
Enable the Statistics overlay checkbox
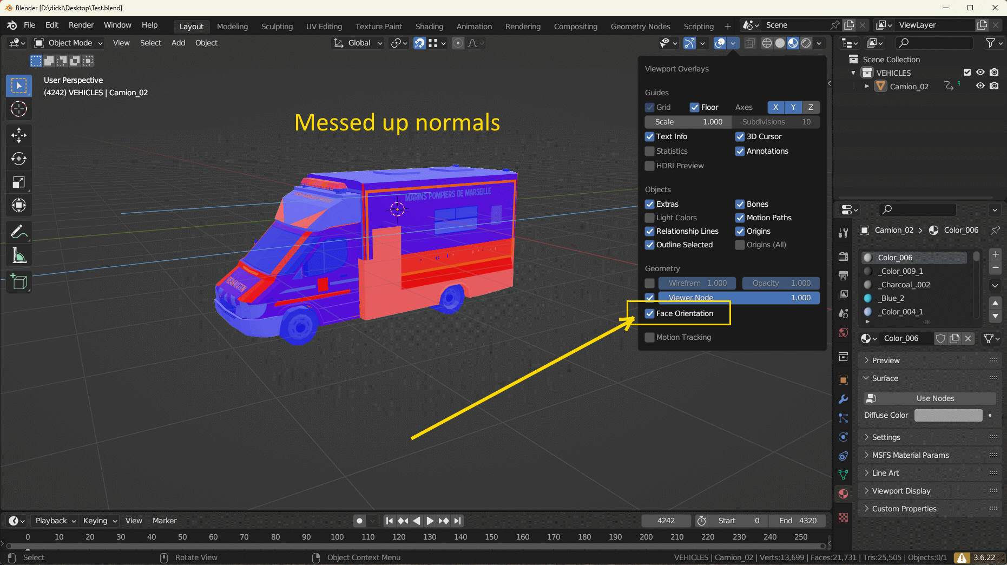[650, 151]
